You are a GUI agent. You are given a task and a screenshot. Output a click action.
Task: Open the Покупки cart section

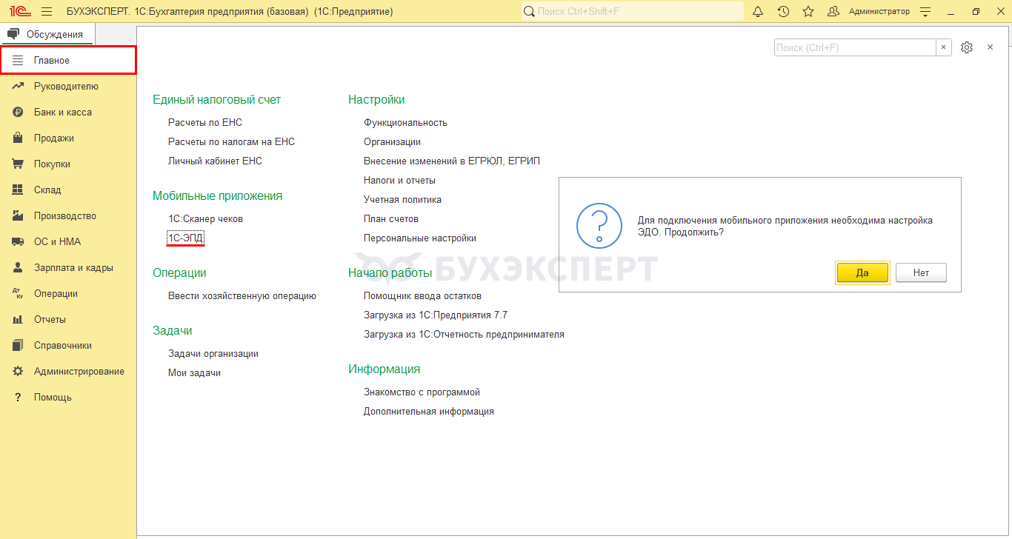[x=19, y=164]
